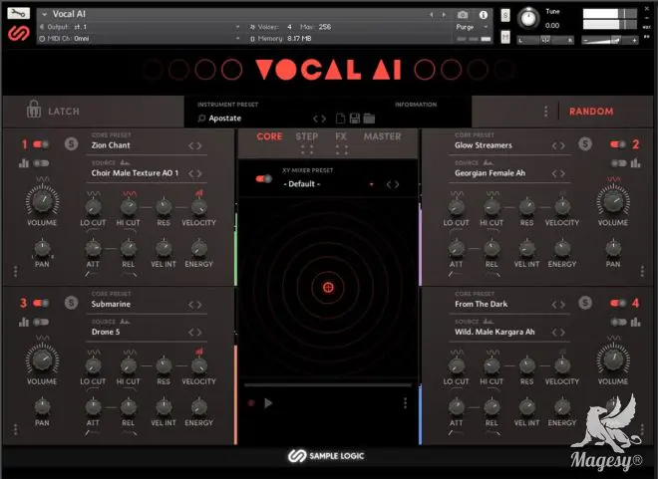658x479 pixels.
Task: Click the instrument preset search icon
Action: (x=201, y=119)
